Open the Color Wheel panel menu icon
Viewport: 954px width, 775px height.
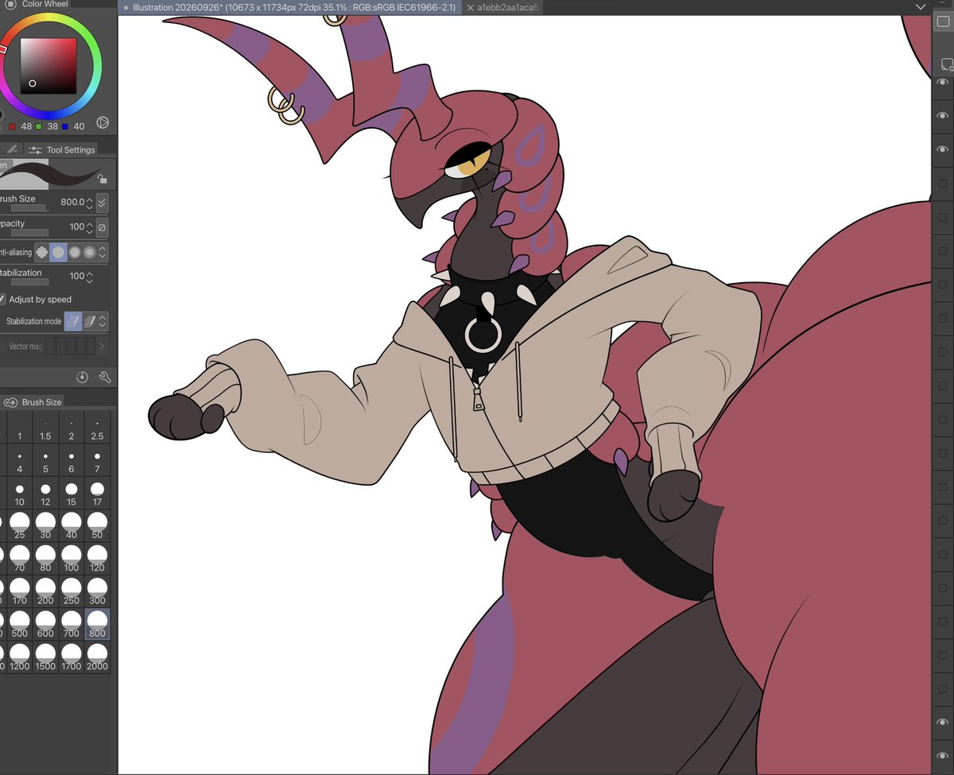[x=10, y=4]
